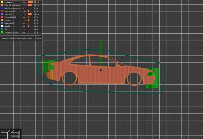The width and height of the screenshot is (203, 139).
Task: Click the teal Skirt color swatch
Action: point(2,29)
